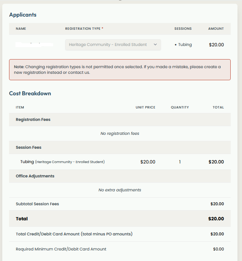This screenshot has width=242, height=261.
Task: Click the Unit Price column header
Action: coord(146,107)
